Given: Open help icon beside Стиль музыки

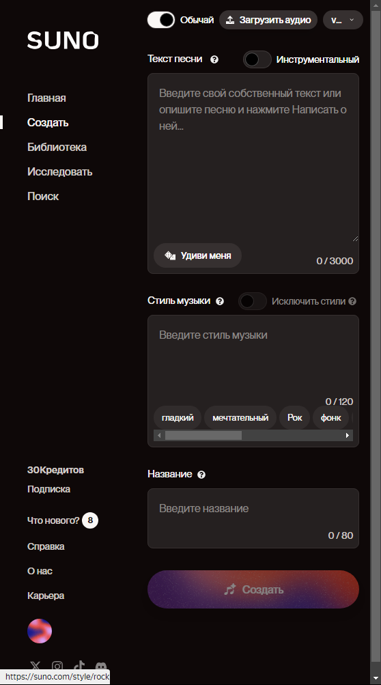Looking at the screenshot, I should pos(220,301).
